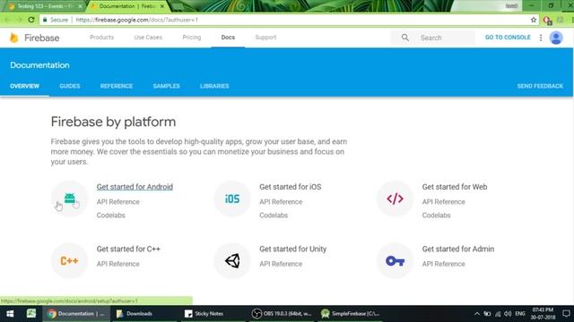Open Get started for iOS link
Image resolution: width=574 pixels, height=322 pixels.
point(291,187)
